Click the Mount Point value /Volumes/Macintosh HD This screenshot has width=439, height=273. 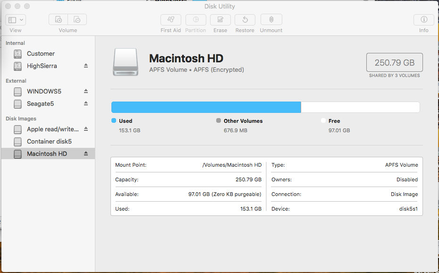pyautogui.click(x=232, y=165)
